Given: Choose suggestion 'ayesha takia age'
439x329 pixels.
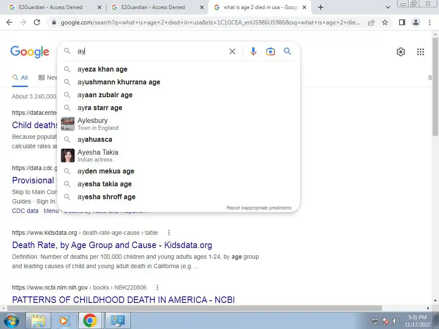Looking at the screenshot, I should (178, 184).
